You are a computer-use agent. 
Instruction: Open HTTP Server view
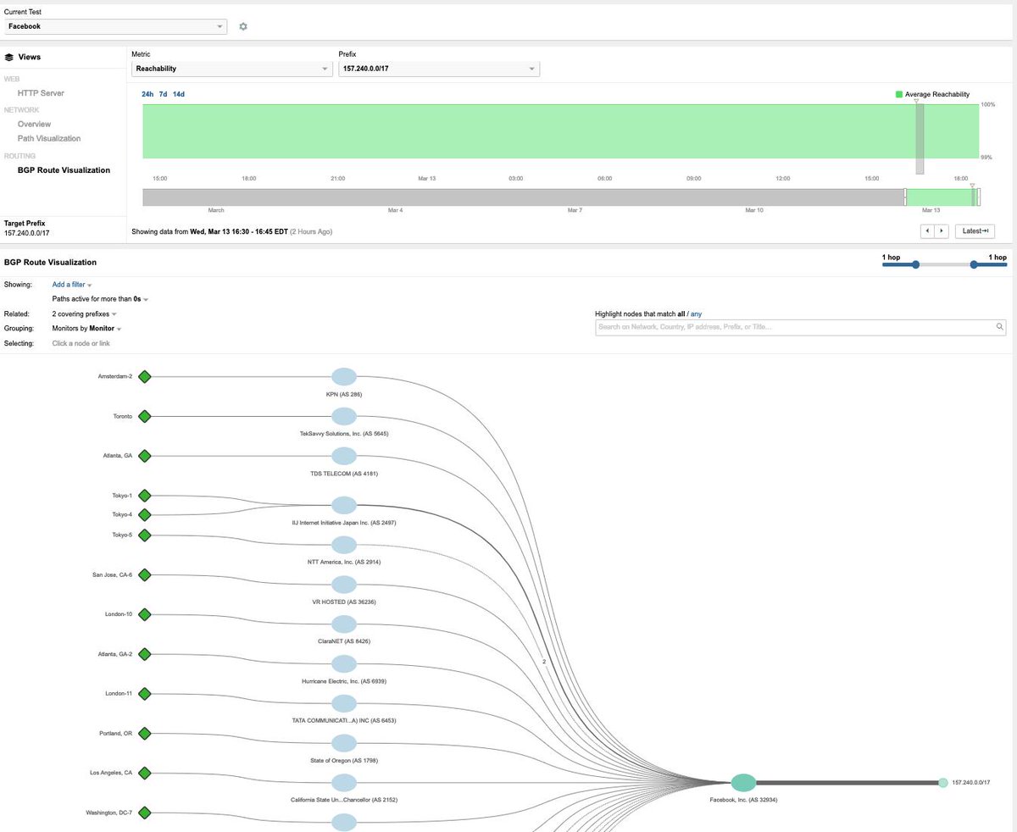[x=41, y=93]
